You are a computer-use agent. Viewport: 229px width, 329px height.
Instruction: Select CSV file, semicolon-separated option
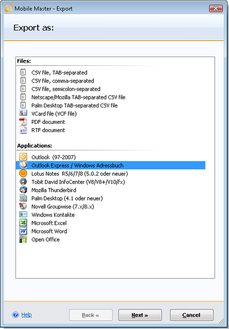(x=66, y=89)
